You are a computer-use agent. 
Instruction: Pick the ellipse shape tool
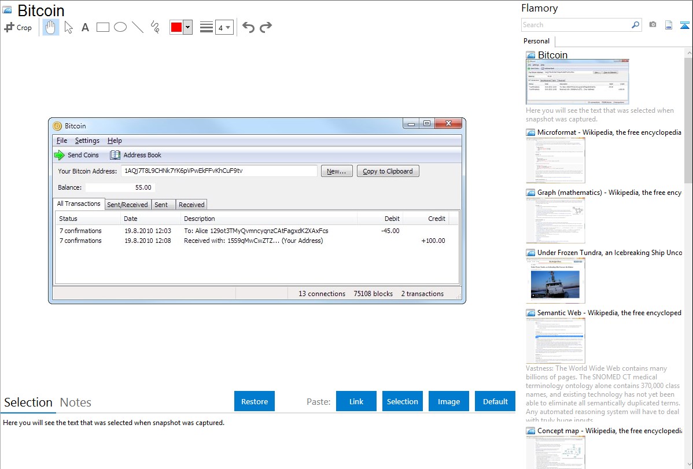click(x=120, y=27)
